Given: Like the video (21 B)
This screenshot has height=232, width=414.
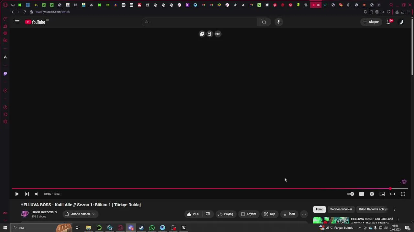Looking at the screenshot, I should [x=193, y=214].
